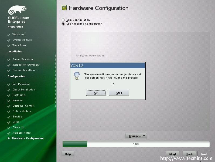The width and height of the screenshot is (215, 162).
Task: Click the Next button
Action: click(204, 154)
